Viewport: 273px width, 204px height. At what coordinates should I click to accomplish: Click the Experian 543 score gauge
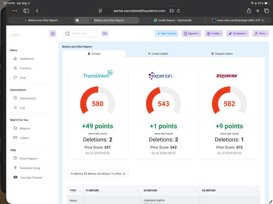(163, 100)
